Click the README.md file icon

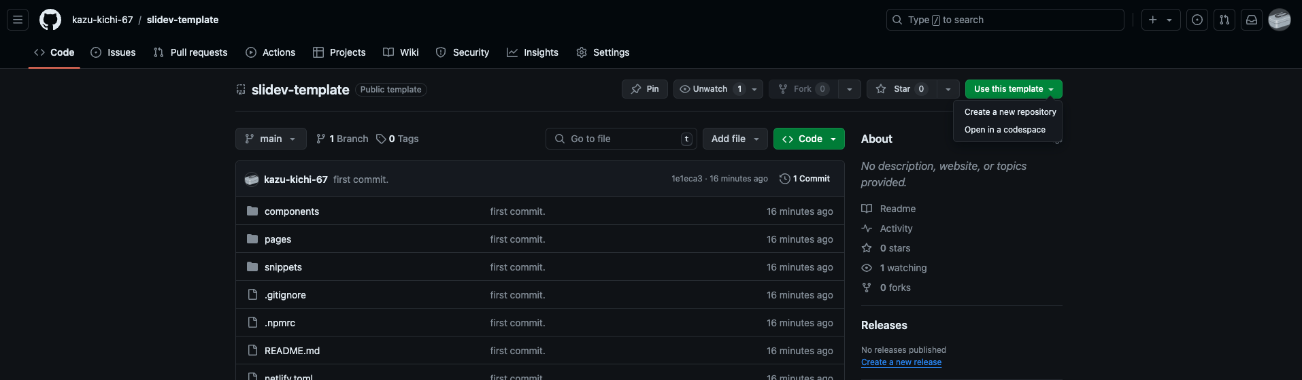(x=252, y=350)
